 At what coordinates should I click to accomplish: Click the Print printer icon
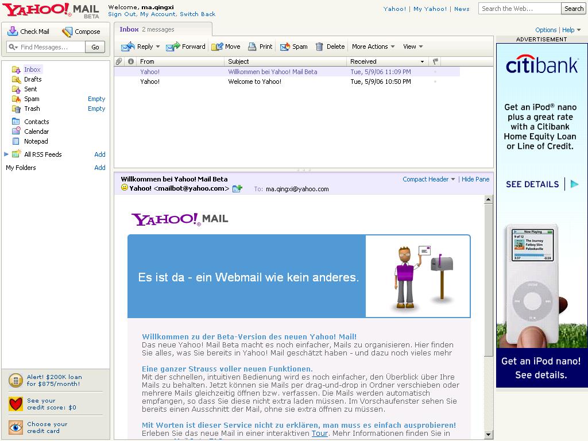click(x=253, y=47)
